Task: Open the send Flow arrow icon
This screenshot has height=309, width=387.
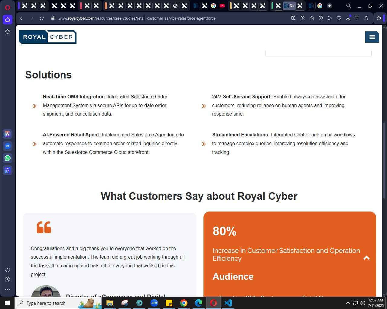Action: click(330, 18)
